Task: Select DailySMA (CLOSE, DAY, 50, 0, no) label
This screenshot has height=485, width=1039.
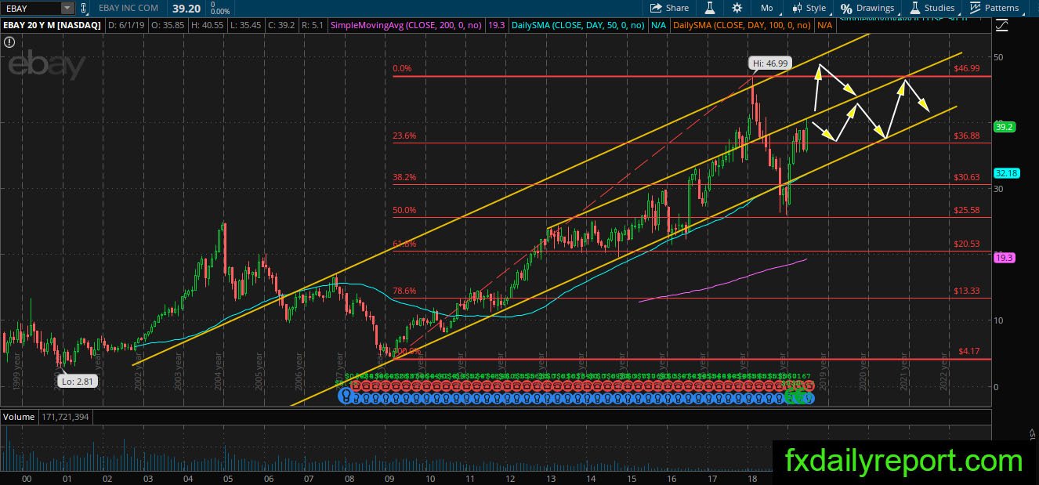Action: pyautogui.click(x=577, y=25)
